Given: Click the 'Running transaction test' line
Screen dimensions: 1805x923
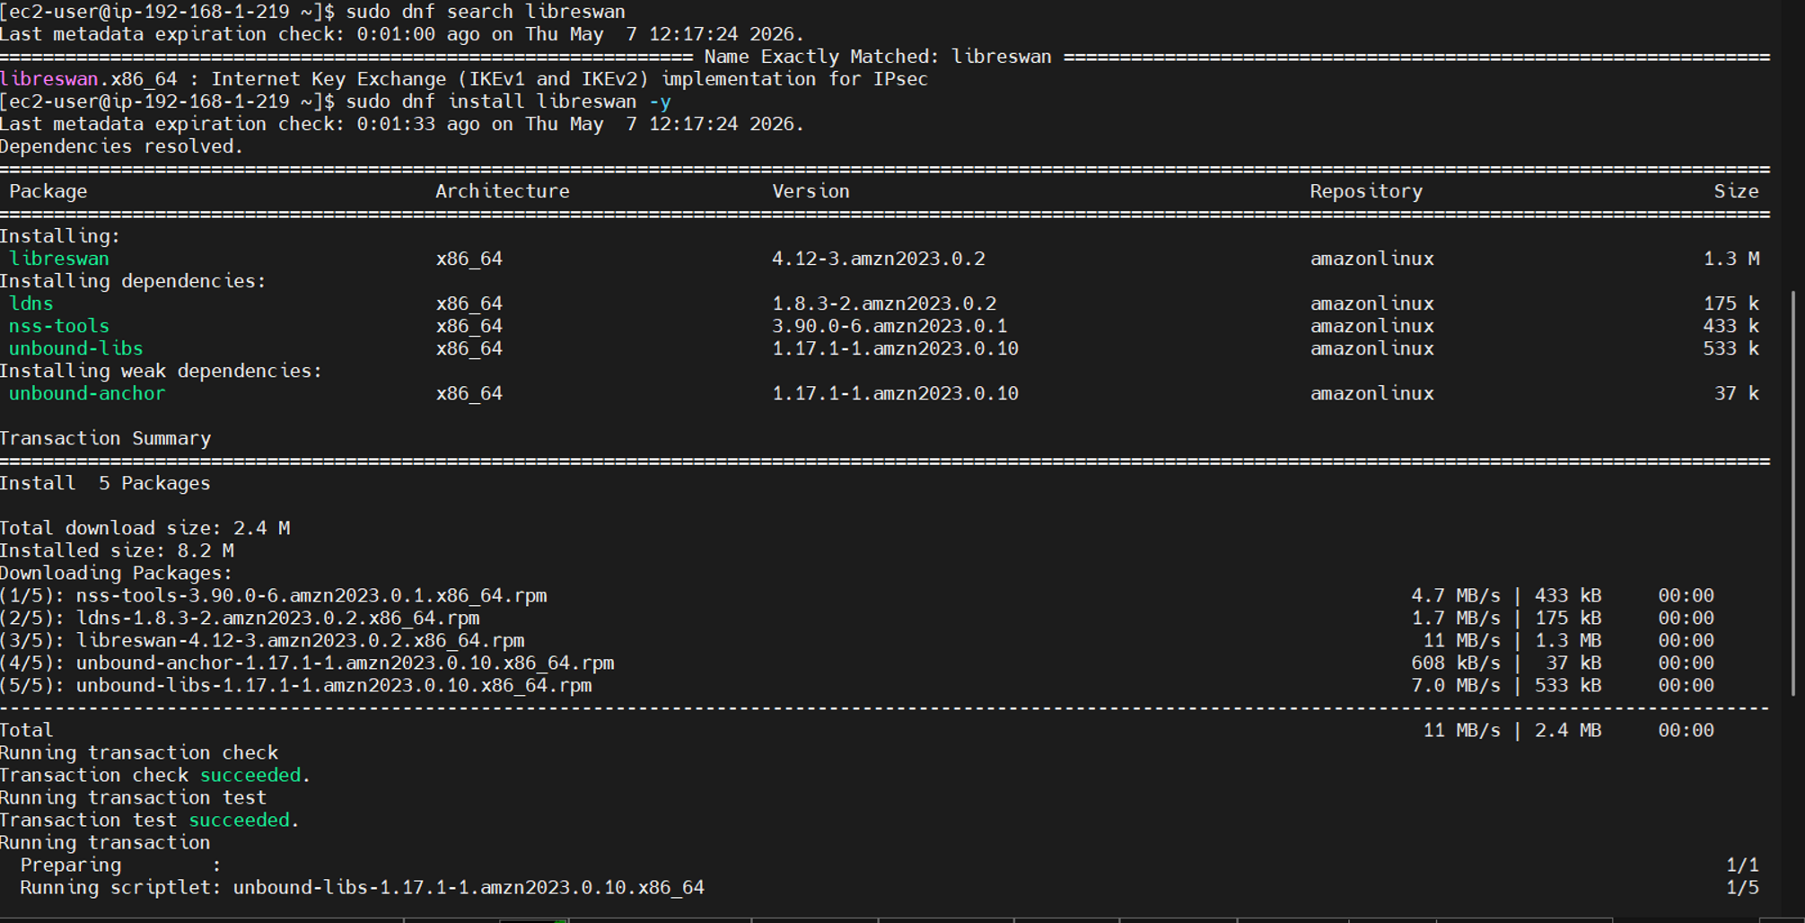Looking at the screenshot, I should pos(133,797).
